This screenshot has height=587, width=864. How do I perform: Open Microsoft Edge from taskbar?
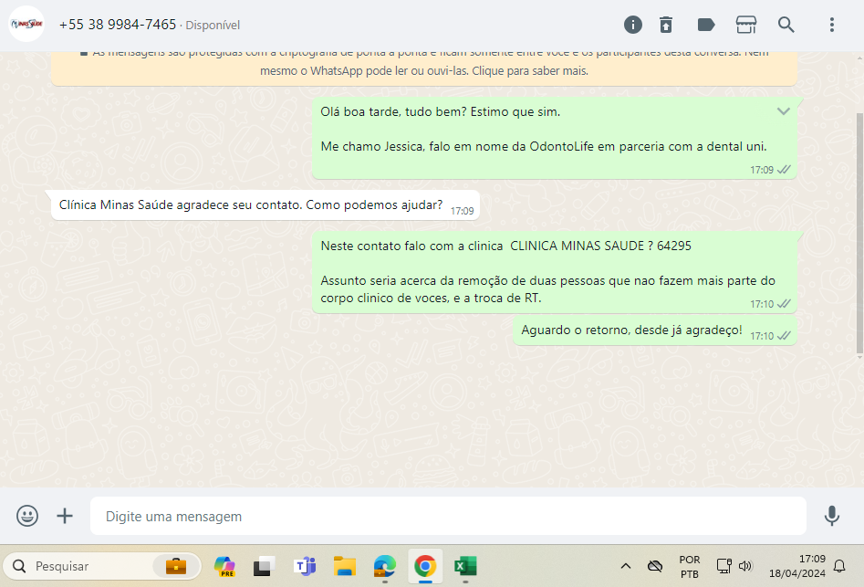[x=385, y=566]
